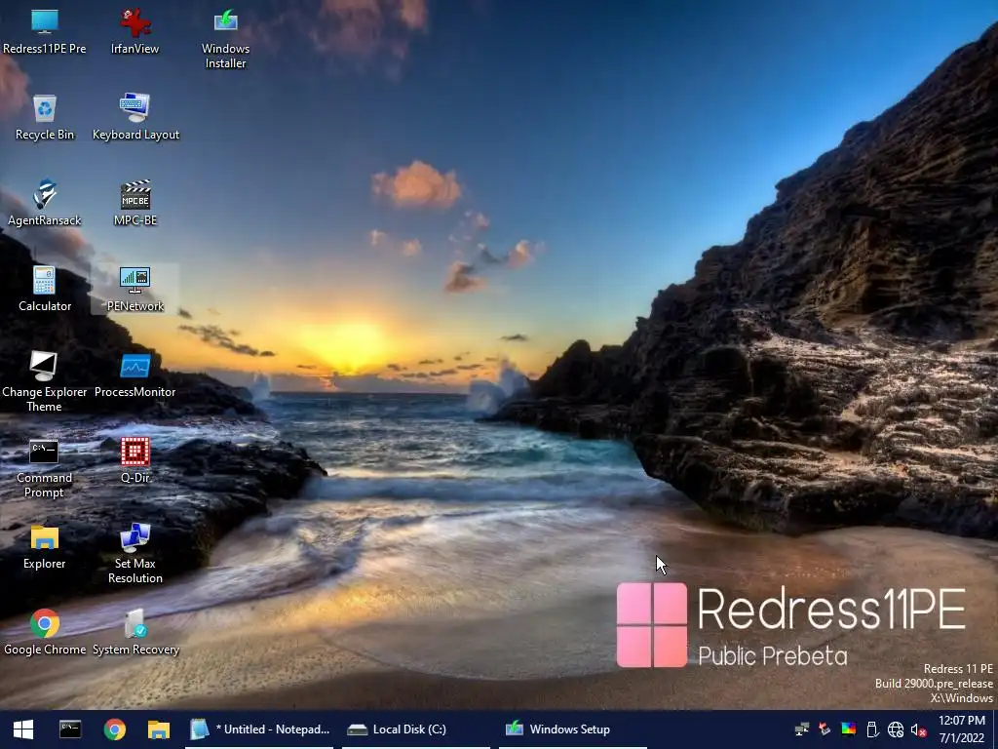Select the ProcessMonitor desktop icon
The image size is (998, 749).
point(134,375)
